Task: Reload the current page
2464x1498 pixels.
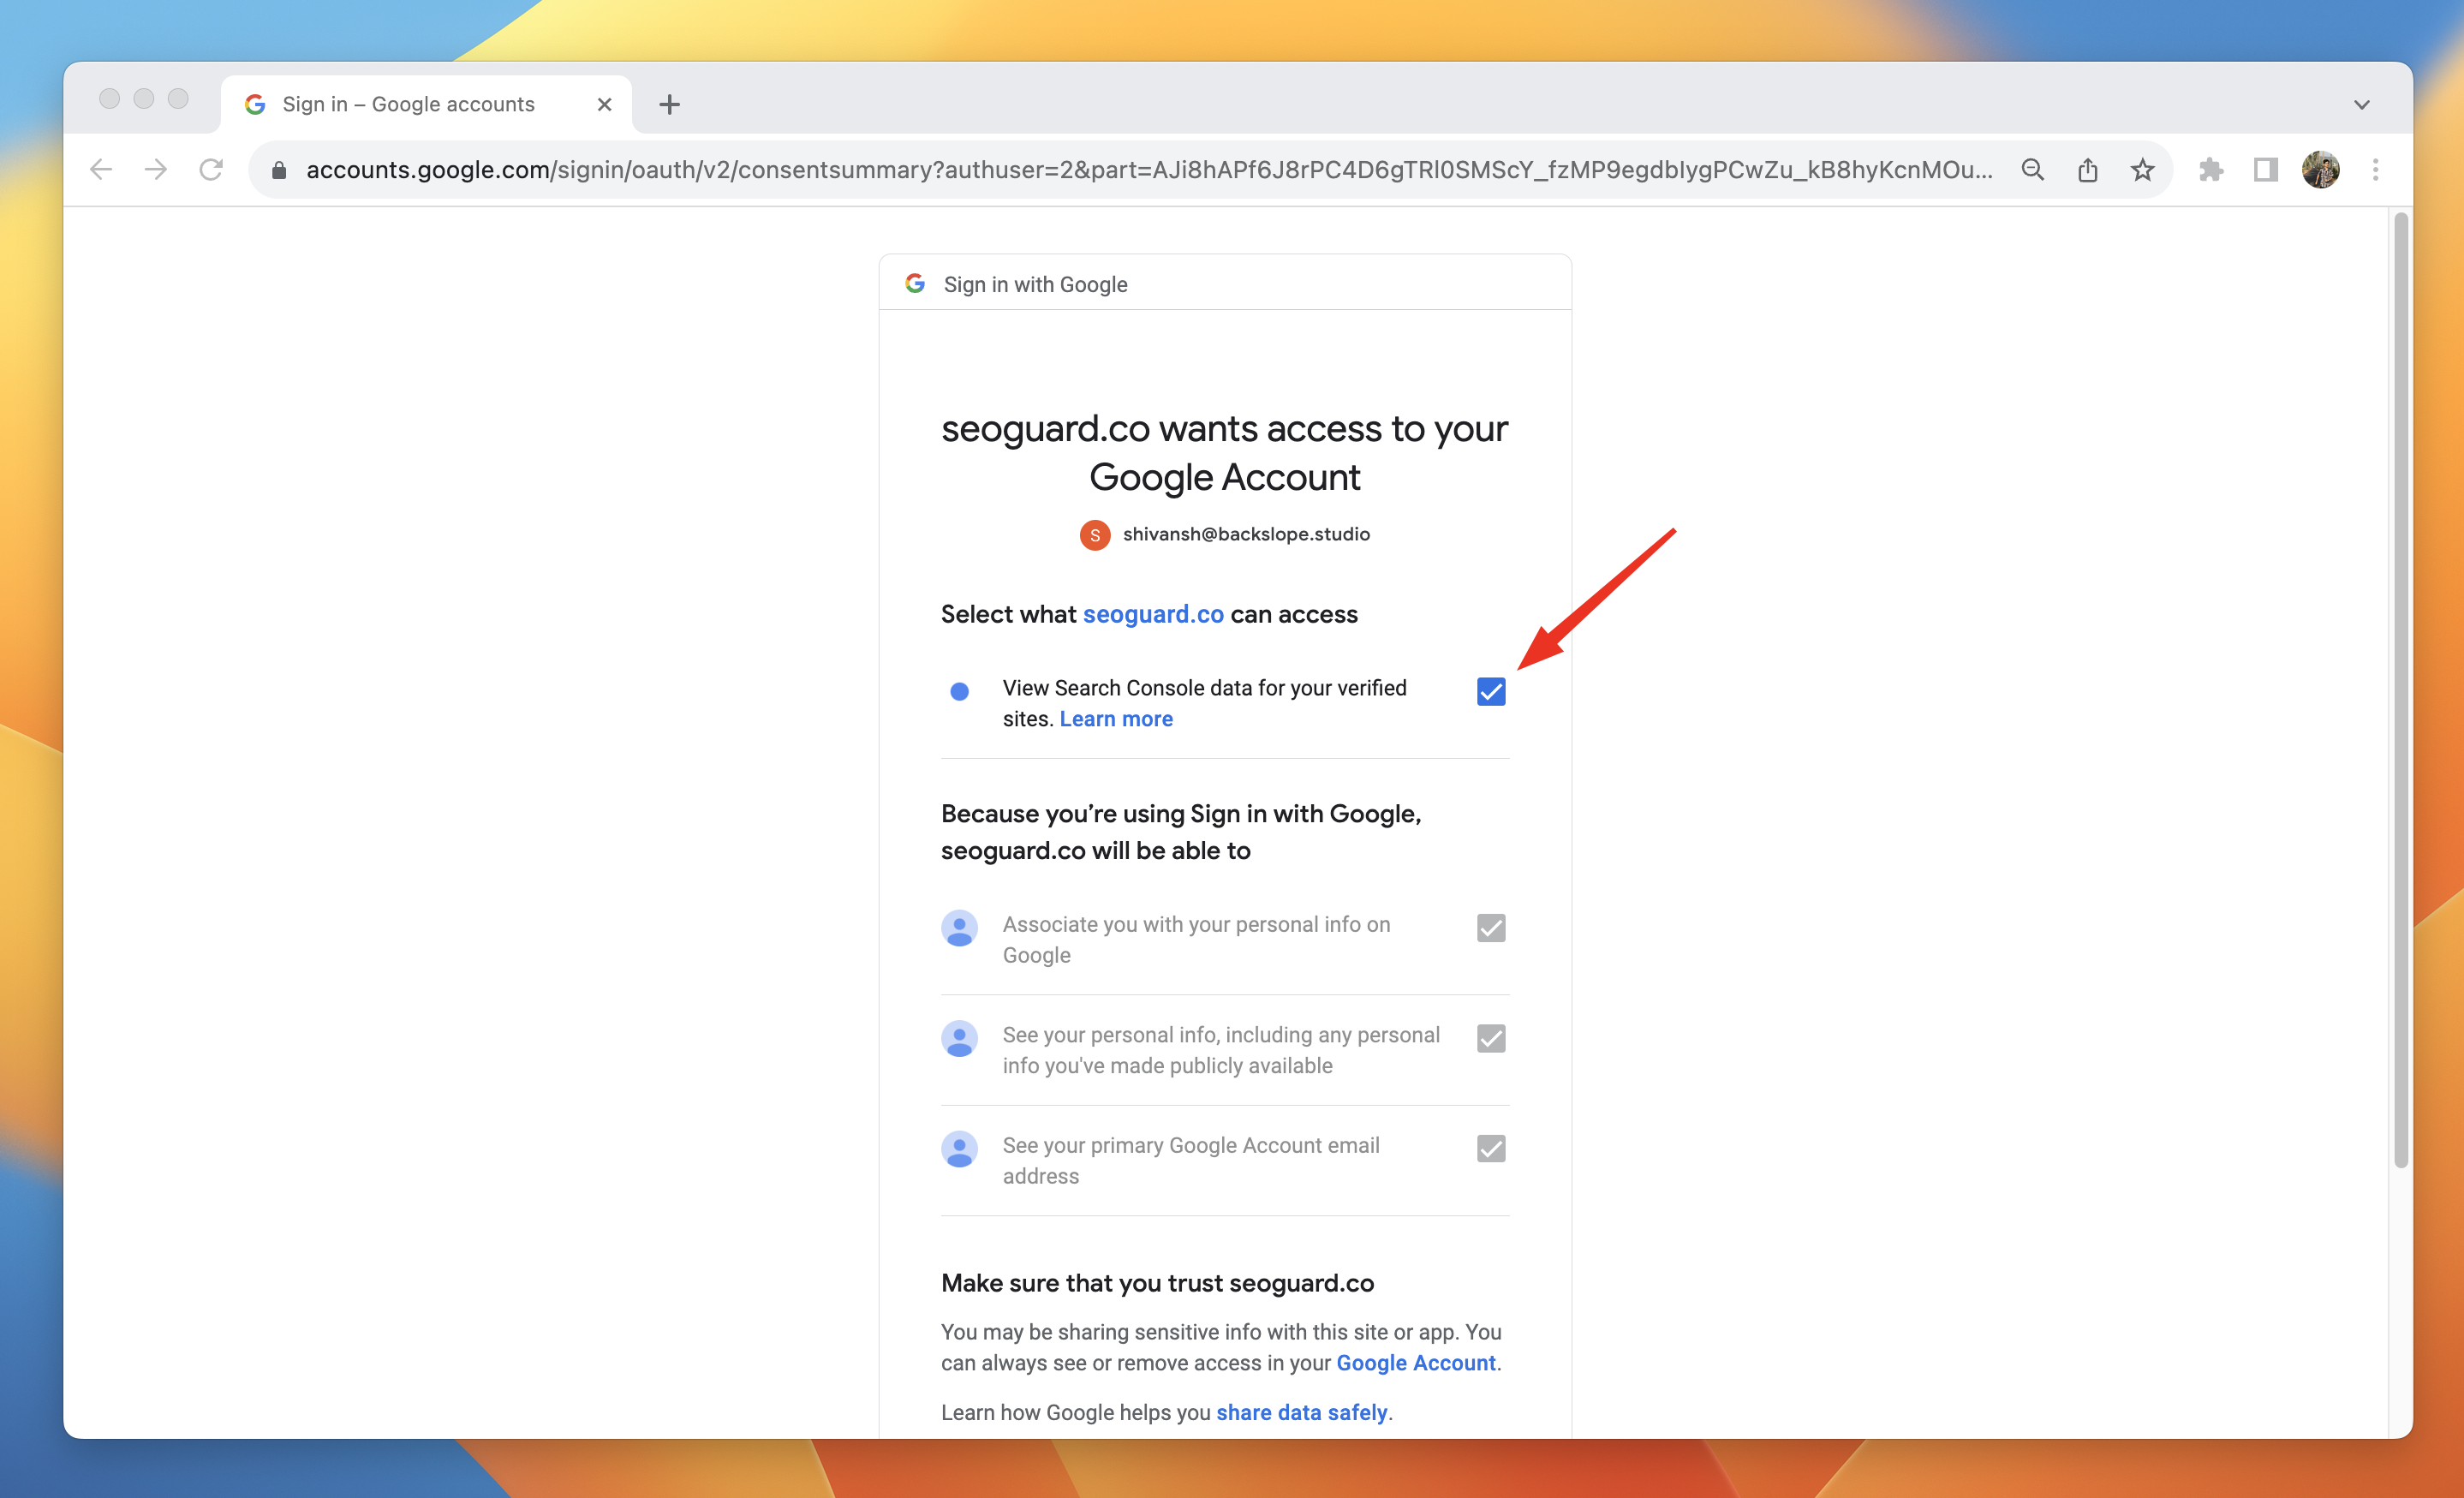Action: [211, 170]
